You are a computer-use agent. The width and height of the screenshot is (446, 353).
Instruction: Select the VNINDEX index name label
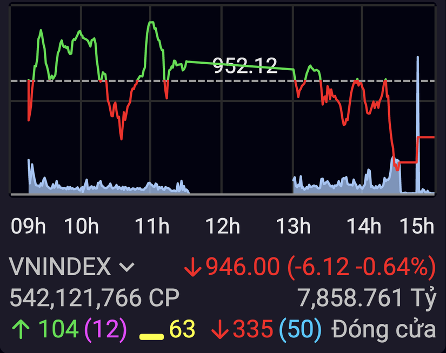pos(60,267)
